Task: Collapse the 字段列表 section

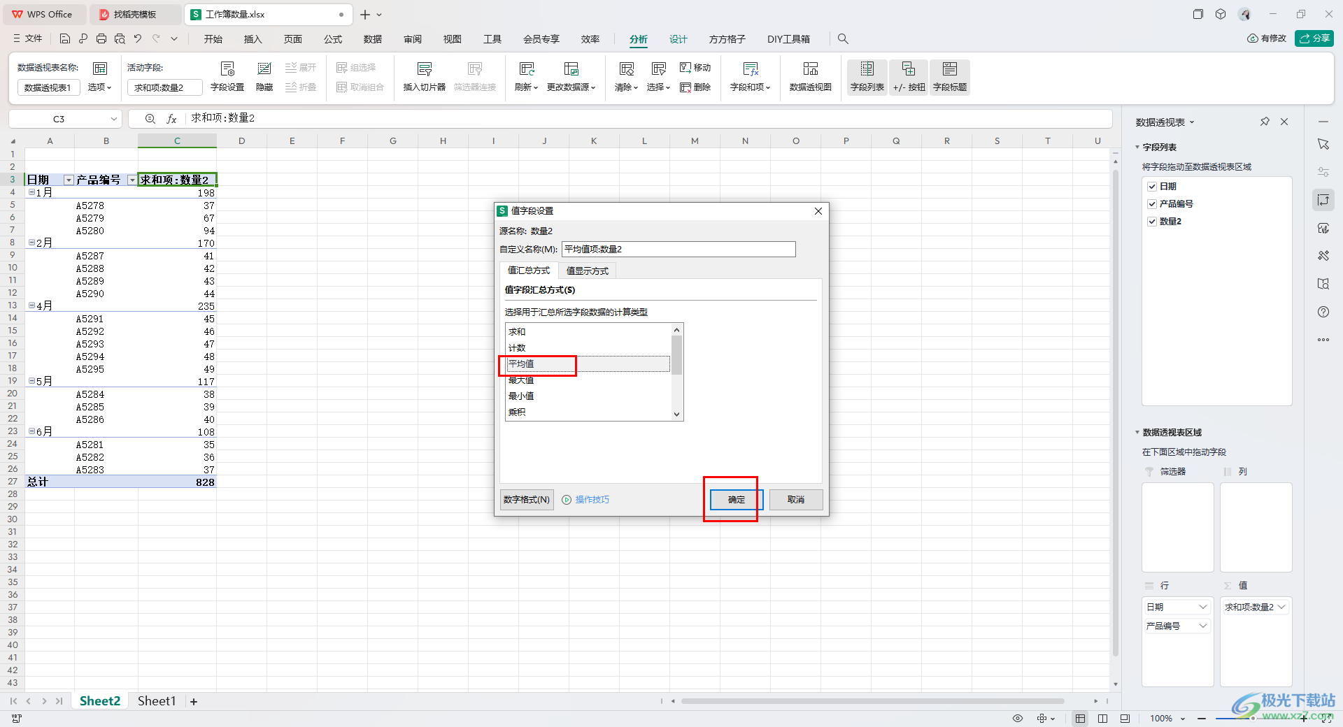Action: click(x=1137, y=147)
